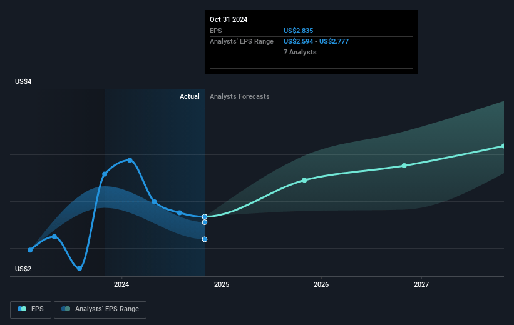Viewport: 514px width, 325px height.
Task: Click the 2024 x-axis label
Action: (x=121, y=284)
